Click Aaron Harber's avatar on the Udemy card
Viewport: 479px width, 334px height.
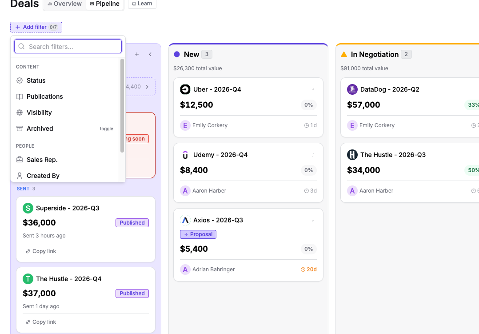[x=185, y=191]
